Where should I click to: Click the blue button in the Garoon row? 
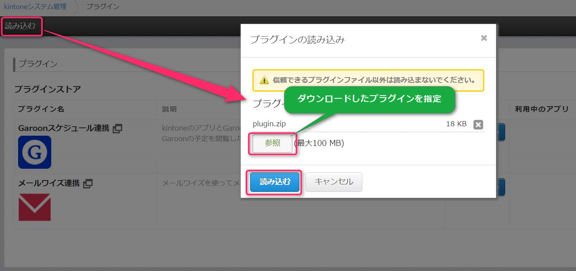[500, 132]
